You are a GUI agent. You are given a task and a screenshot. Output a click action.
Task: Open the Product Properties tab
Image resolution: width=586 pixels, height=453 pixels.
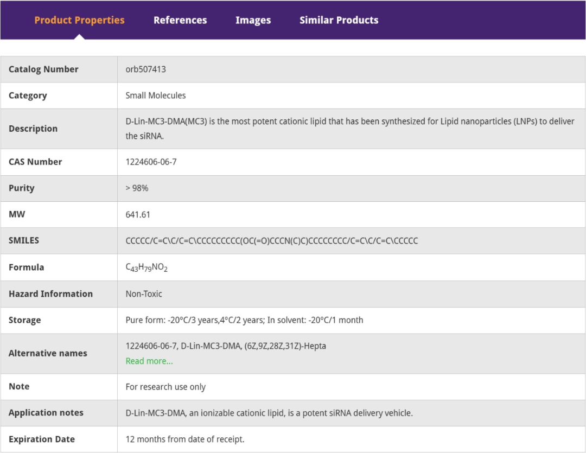pos(79,20)
